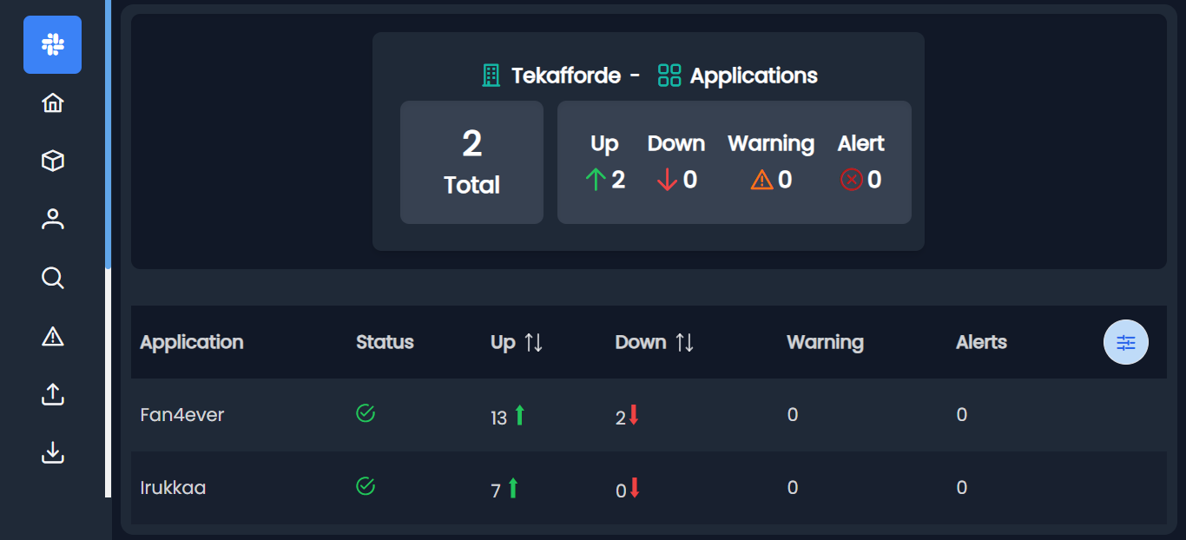Sort table by Up column arrows
The image size is (1186, 540).
534,342
